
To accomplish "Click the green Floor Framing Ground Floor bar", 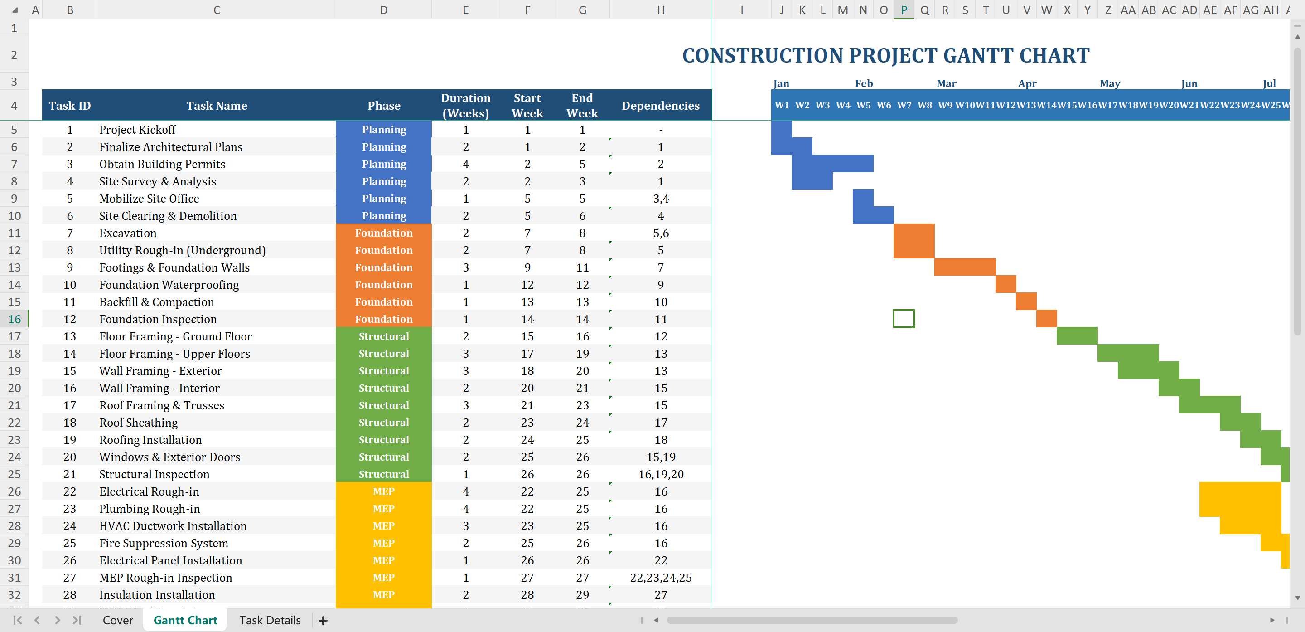I will [x=1077, y=336].
